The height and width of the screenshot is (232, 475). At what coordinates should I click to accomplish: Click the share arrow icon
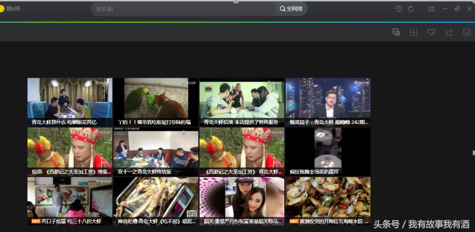449,32
